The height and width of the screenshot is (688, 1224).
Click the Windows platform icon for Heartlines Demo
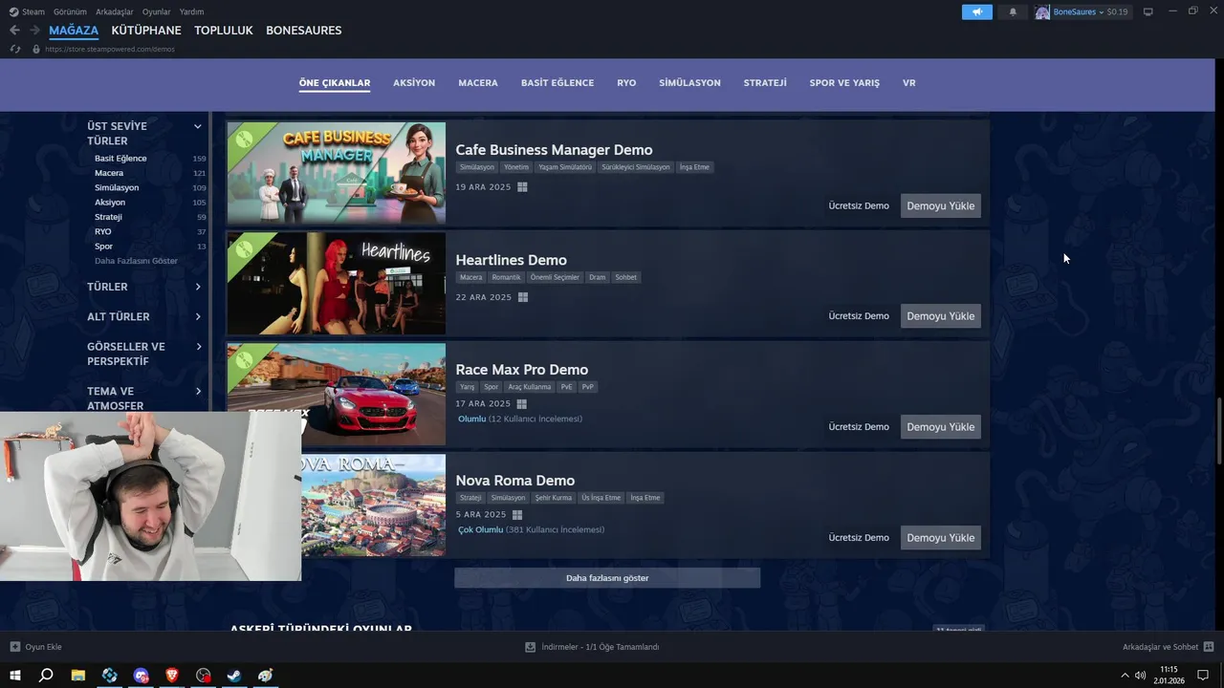[x=523, y=297]
